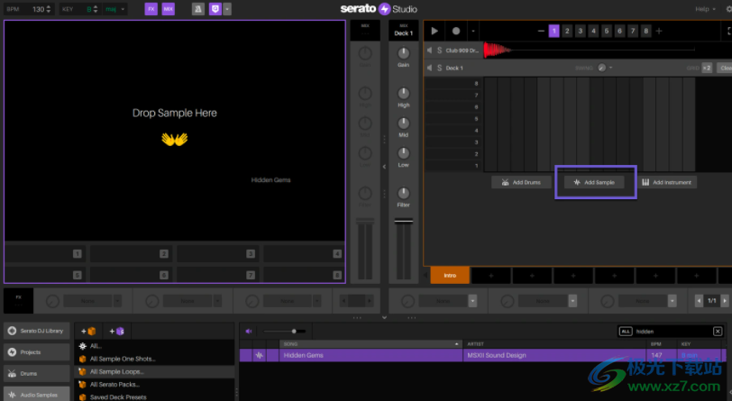Open the Serato DJ Library panel
732x401 pixels.
click(37, 331)
